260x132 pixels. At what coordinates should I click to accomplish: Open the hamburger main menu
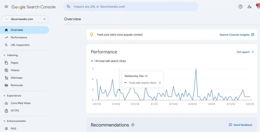(x=6, y=7)
